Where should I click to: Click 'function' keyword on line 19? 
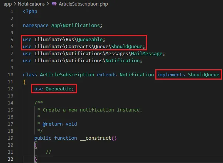(x=65, y=138)
